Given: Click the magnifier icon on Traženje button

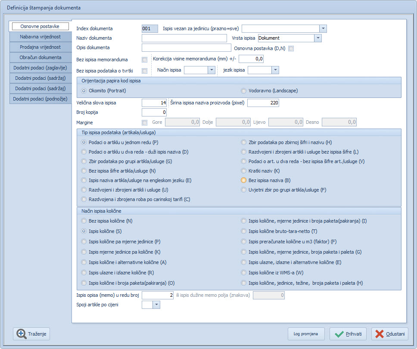Looking at the screenshot, I should (22, 334).
